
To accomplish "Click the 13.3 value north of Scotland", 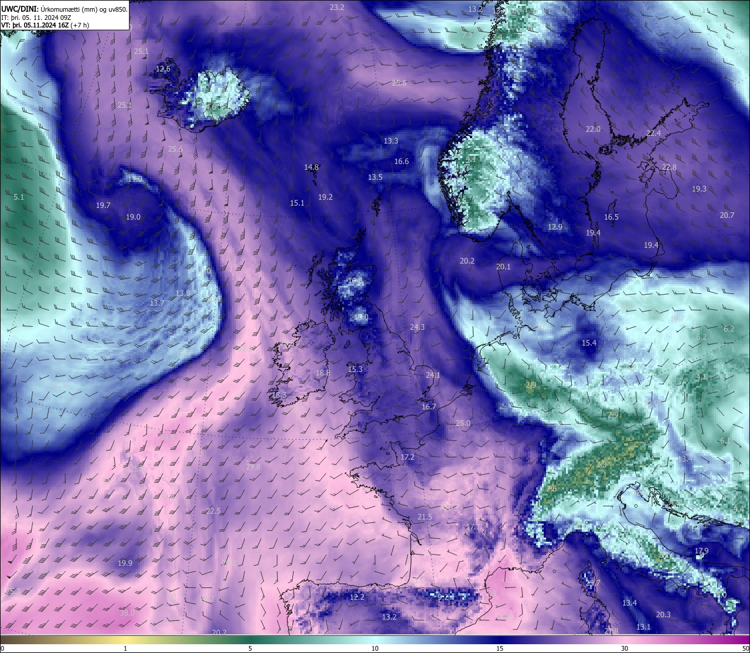I will (391, 141).
